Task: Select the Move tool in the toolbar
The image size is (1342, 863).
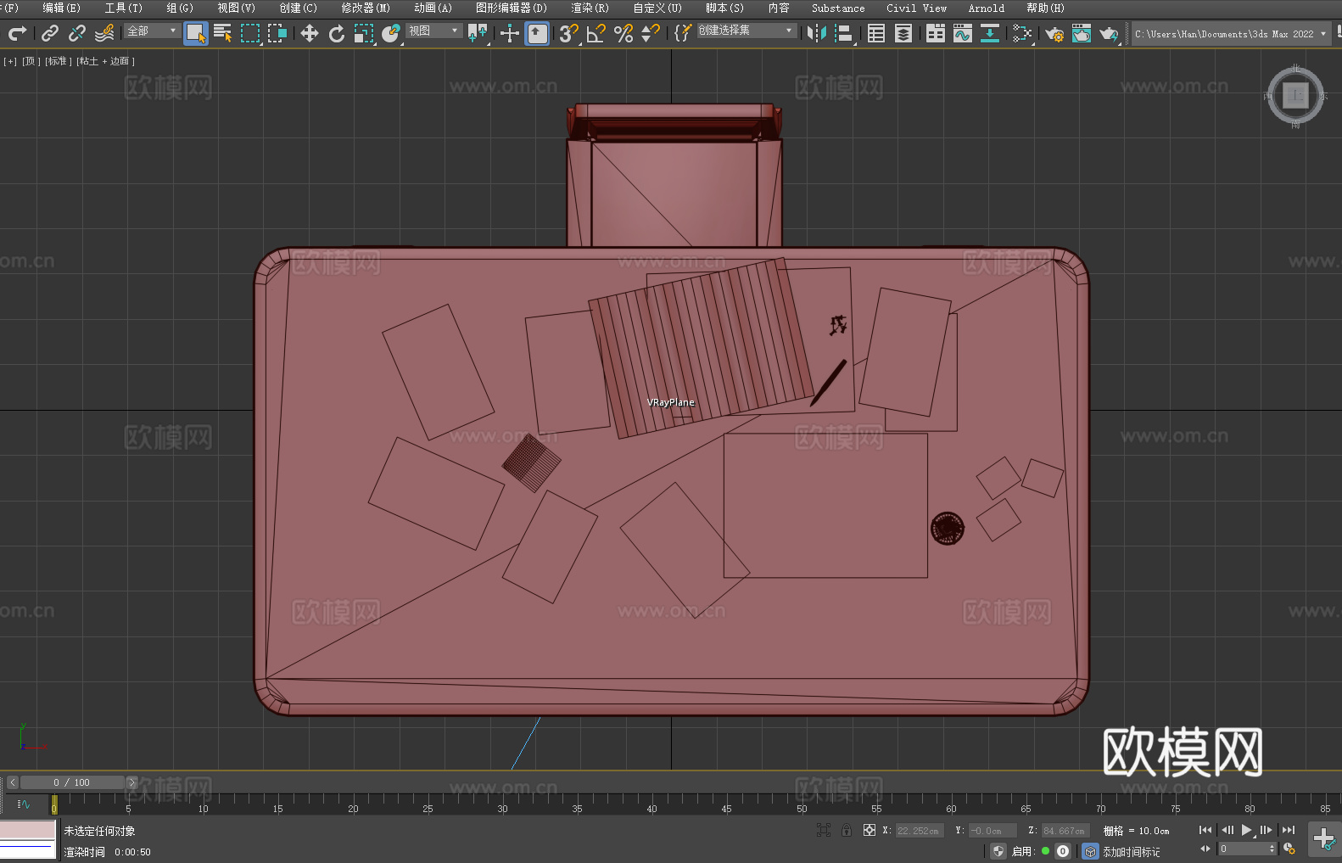Action: point(310,33)
